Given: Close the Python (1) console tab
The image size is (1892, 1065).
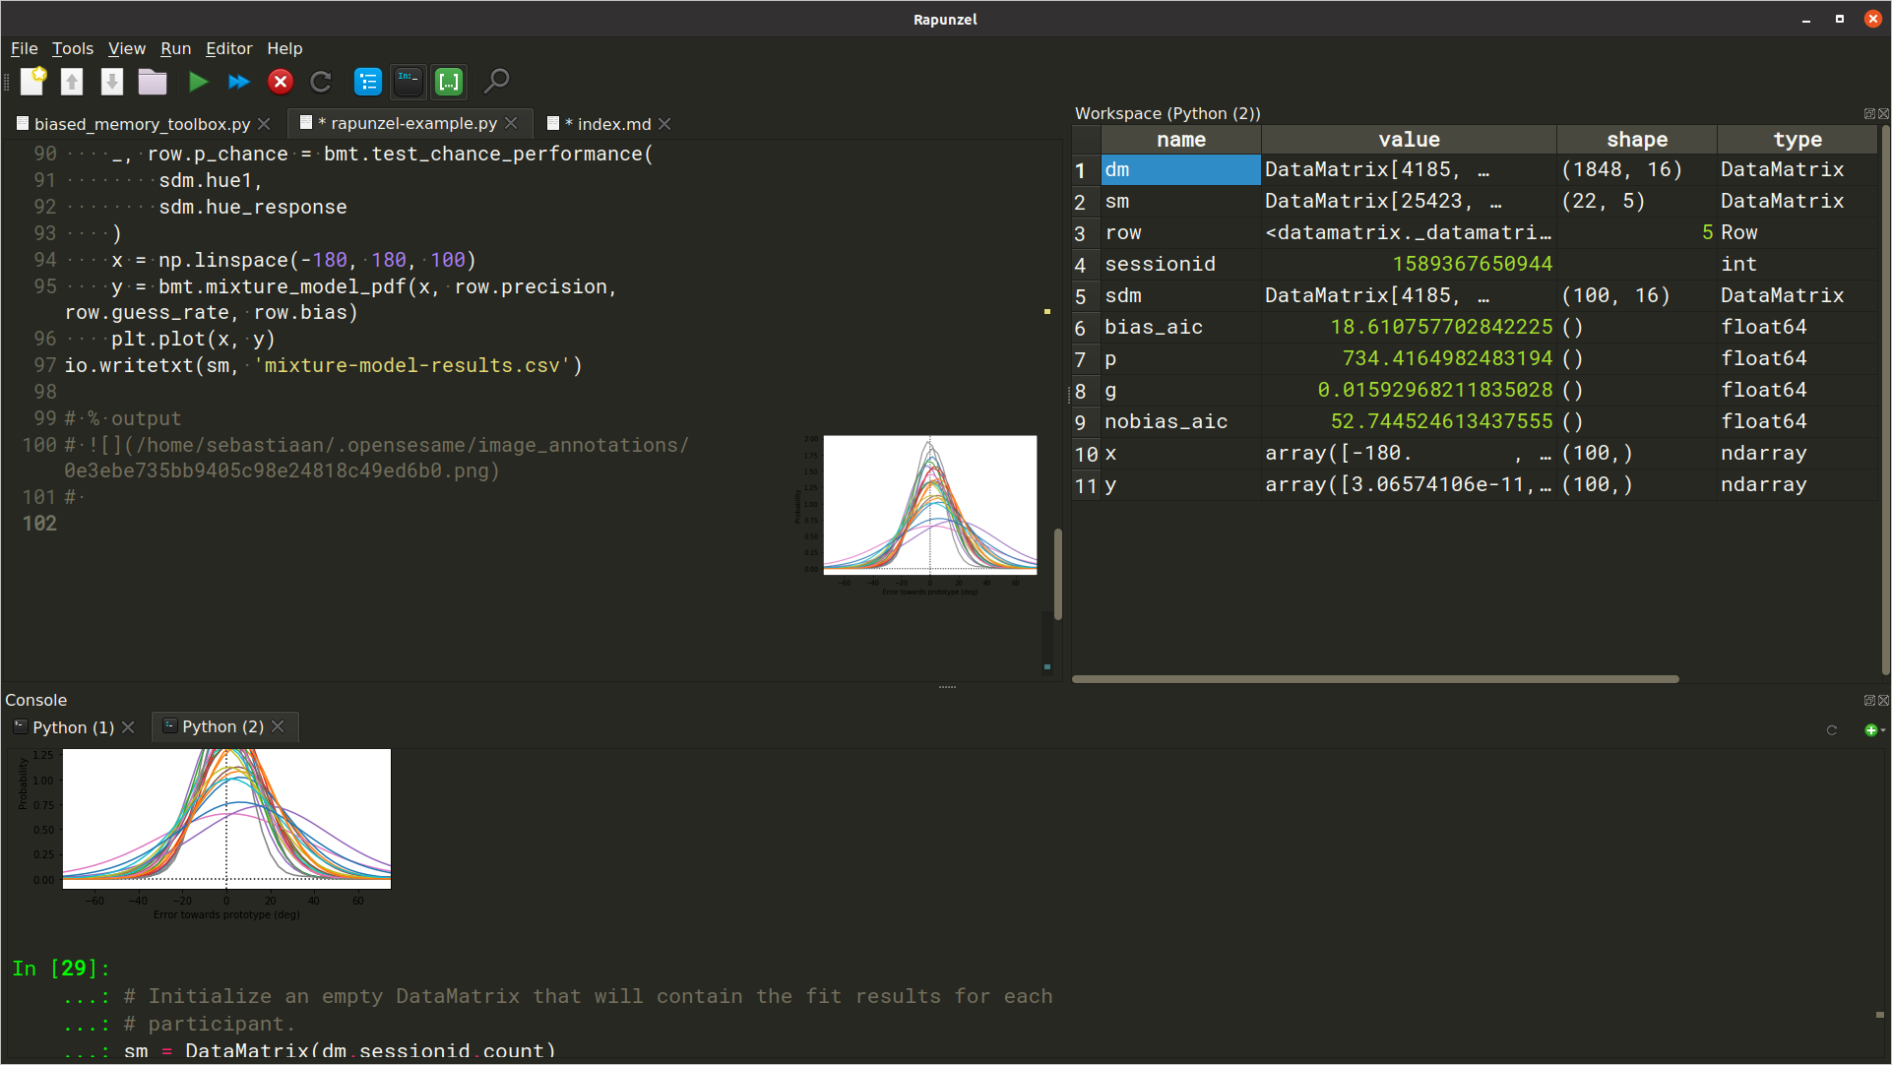Looking at the screenshot, I should (128, 727).
